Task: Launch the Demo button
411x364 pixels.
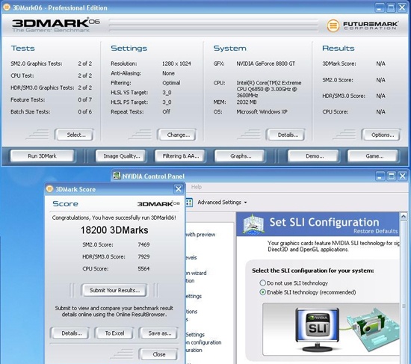Action: [x=315, y=156]
